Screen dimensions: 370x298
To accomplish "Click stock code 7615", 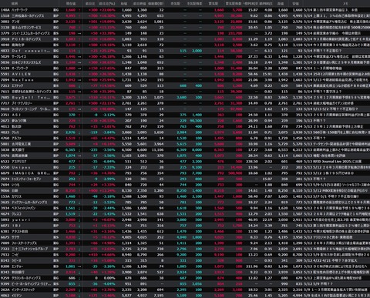I will click(5, 92).
